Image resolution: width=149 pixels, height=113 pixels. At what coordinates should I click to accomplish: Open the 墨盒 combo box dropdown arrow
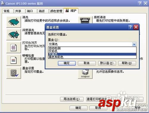click(x=134, y=44)
